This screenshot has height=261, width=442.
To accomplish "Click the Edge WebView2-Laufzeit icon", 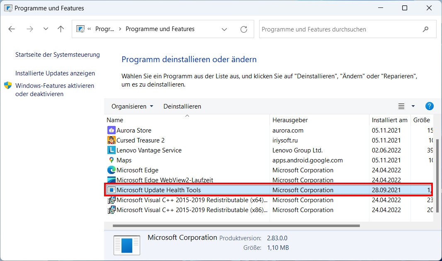I will coord(112,180).
